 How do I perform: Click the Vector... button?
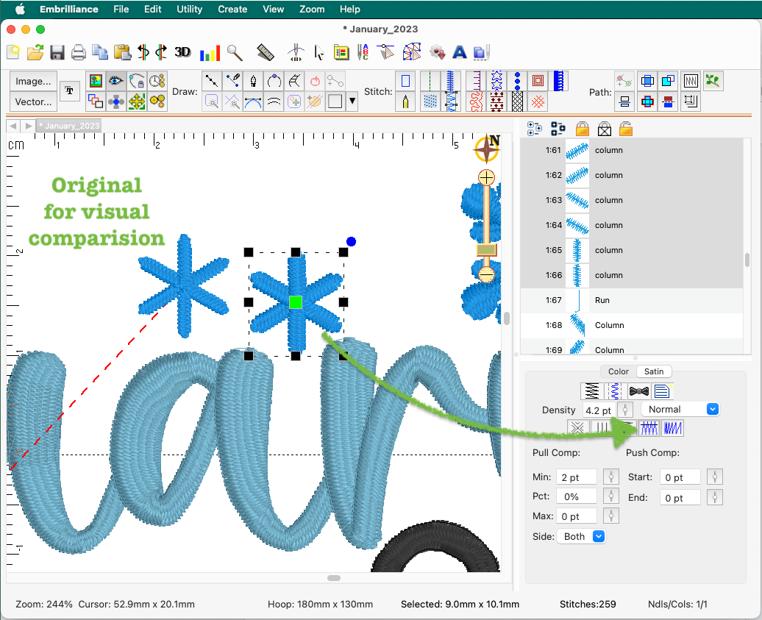click(x=34, y=101)
